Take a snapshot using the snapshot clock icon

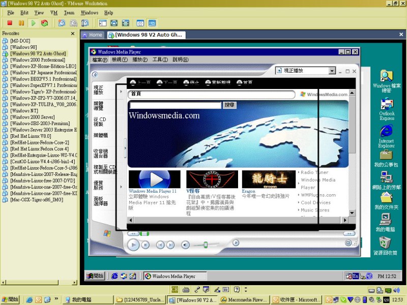(62, 23)
